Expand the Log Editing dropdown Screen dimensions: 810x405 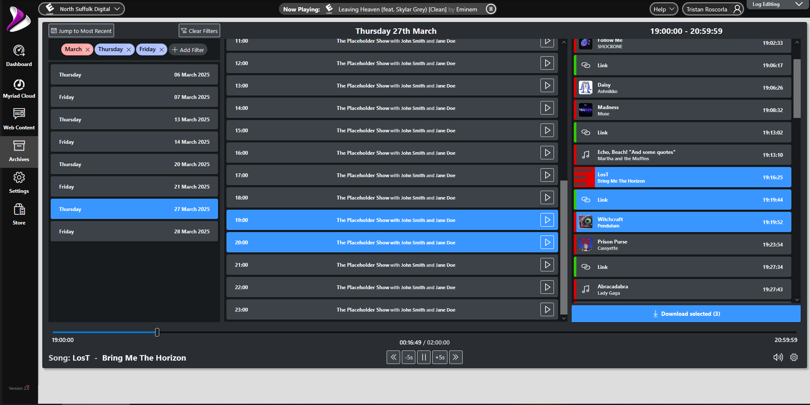[777, 4]
